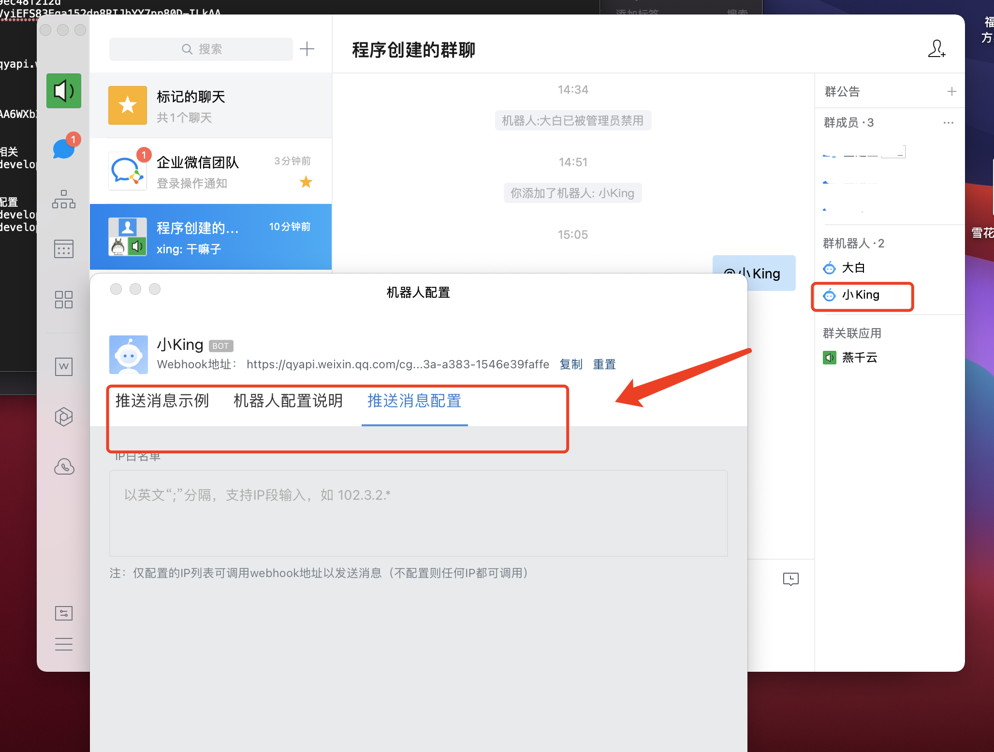Add a group announcement with plus icon

click(951, 91)
